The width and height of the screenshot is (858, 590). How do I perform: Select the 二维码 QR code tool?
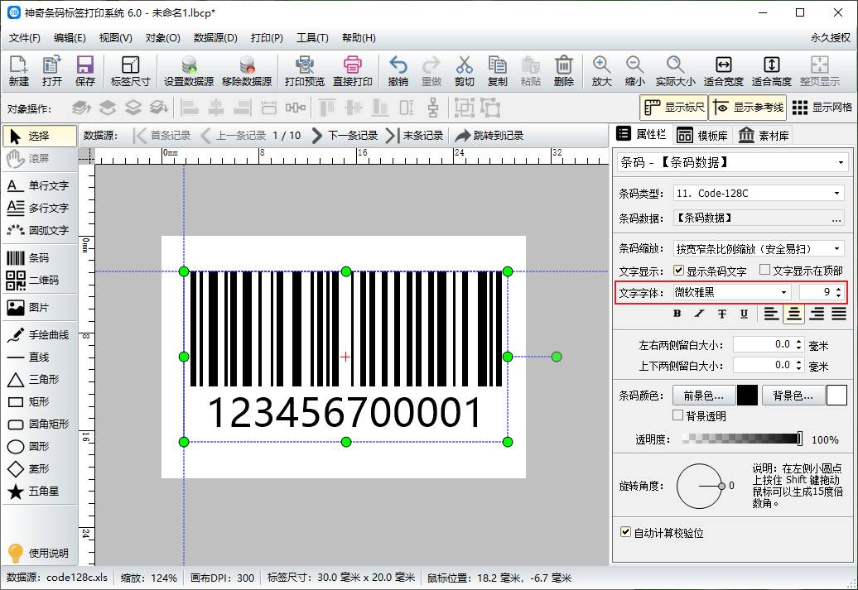[x=40, y=280]
